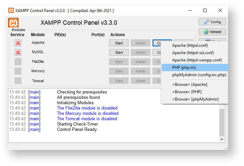Toggle the Apache service red X box
This screenshot has width=244, height=166.
tap(18, 43)
